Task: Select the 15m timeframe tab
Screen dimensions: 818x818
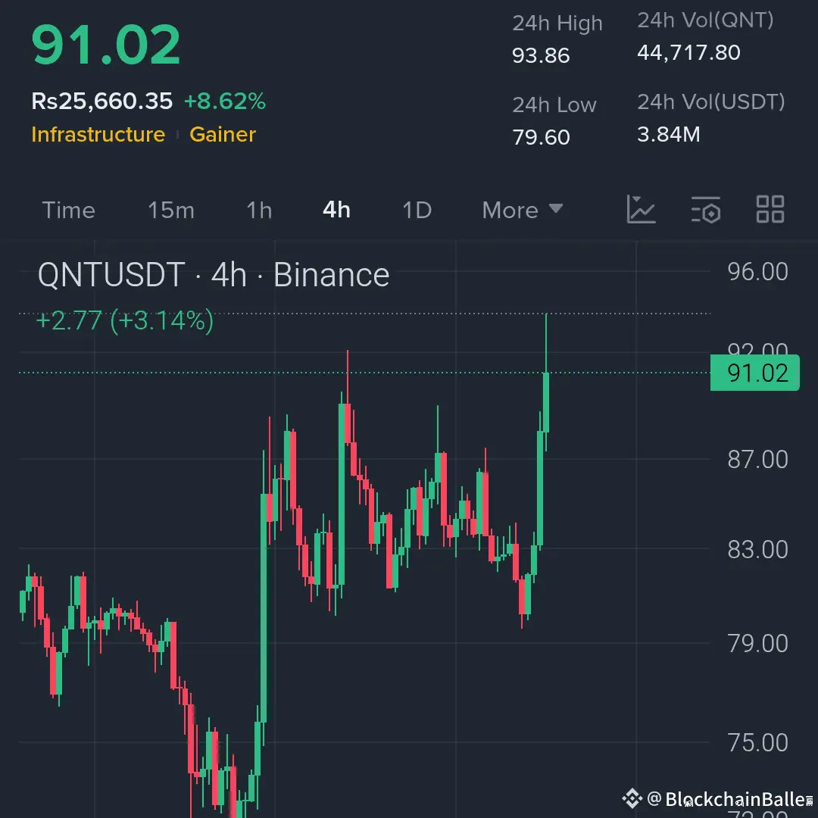Action: coord(171,211)
